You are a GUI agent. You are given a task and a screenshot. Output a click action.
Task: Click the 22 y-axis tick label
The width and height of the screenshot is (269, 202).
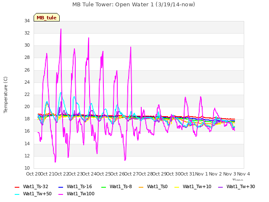(27, 94)
